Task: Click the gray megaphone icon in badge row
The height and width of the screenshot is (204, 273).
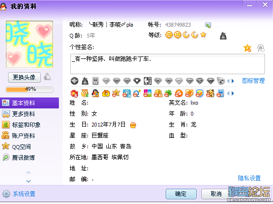Action: click(x=221, y=81)
